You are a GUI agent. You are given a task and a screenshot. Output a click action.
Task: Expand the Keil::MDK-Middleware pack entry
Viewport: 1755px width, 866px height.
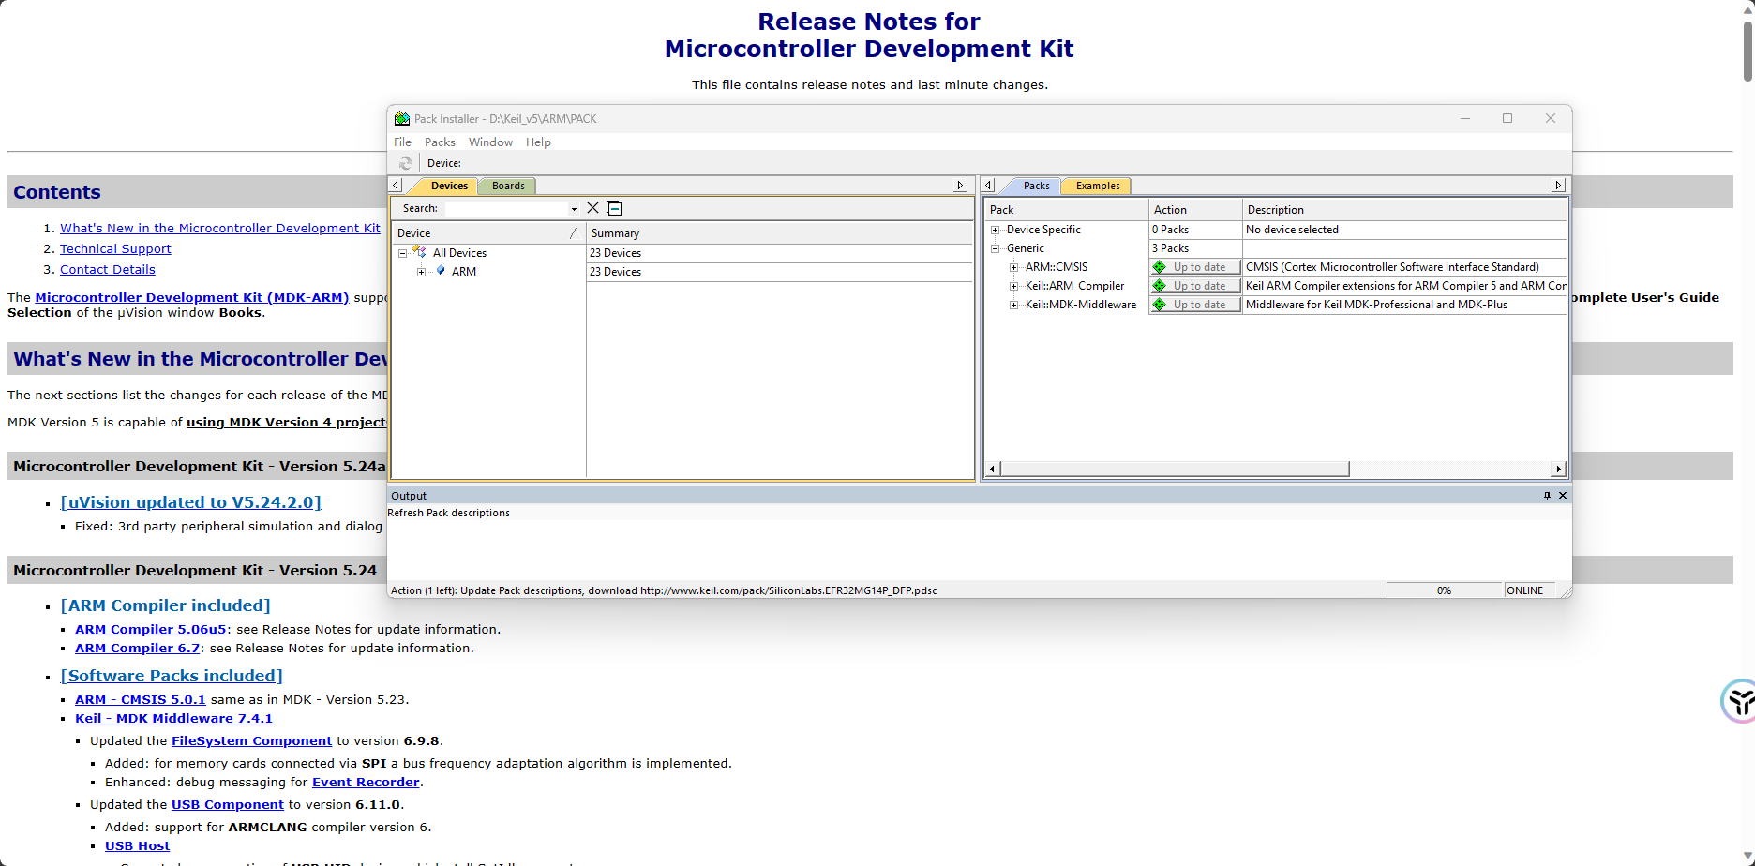point(1013,305)
